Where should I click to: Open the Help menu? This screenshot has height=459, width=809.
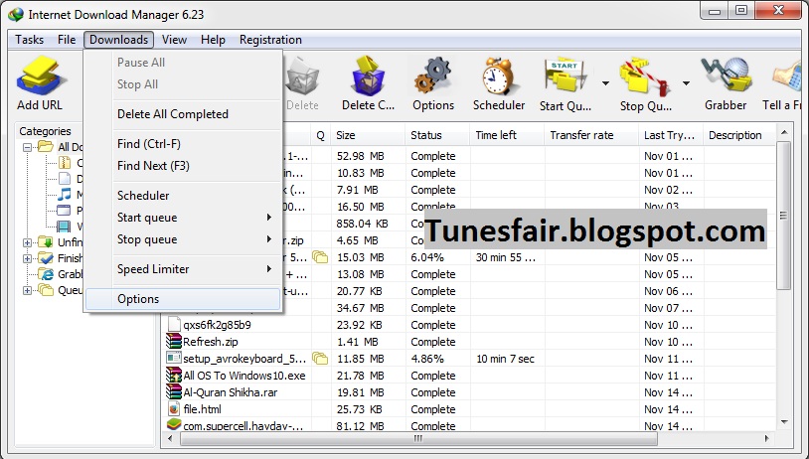(x=213, y=40)
